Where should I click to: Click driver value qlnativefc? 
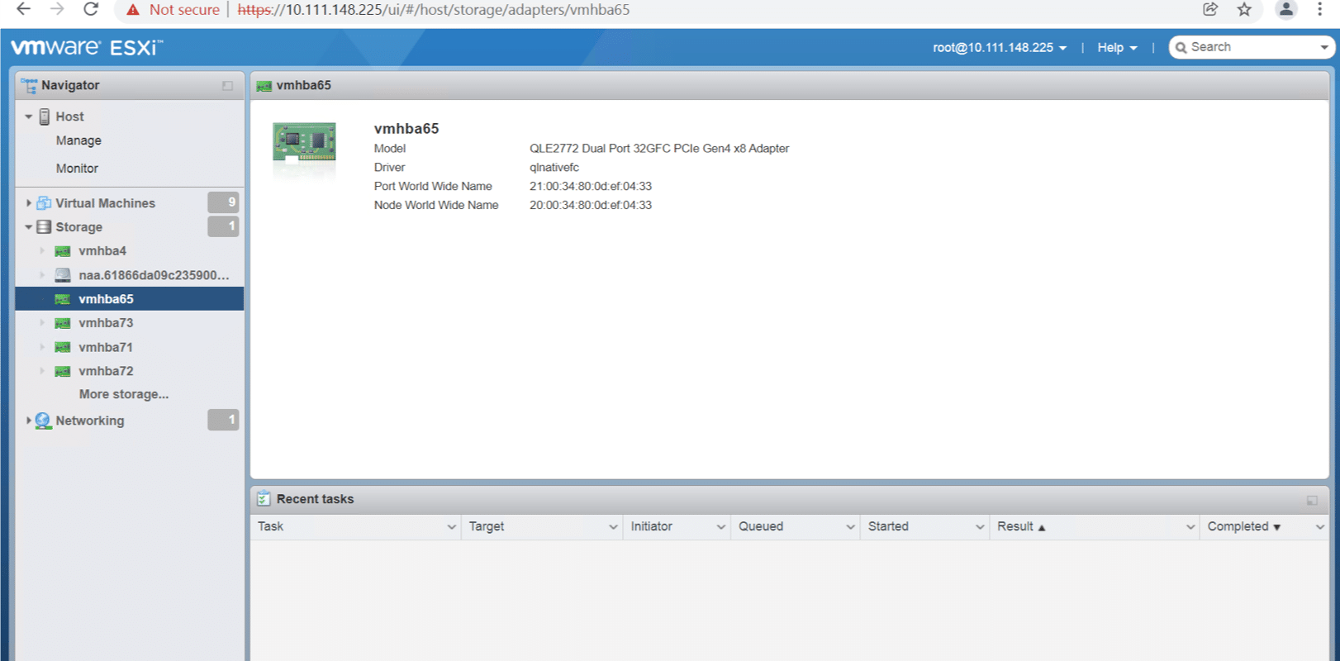pyautogui.click(x=554, y=168)
